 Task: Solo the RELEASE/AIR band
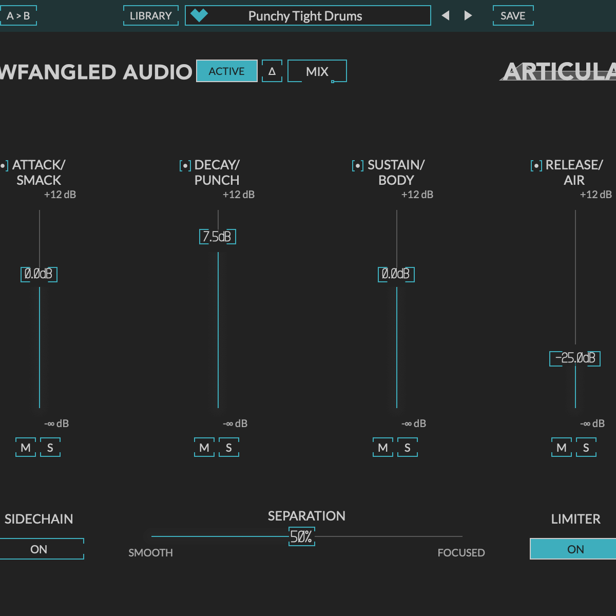point(586,448)
